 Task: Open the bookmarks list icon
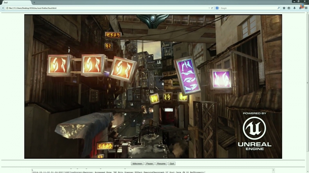289,8
